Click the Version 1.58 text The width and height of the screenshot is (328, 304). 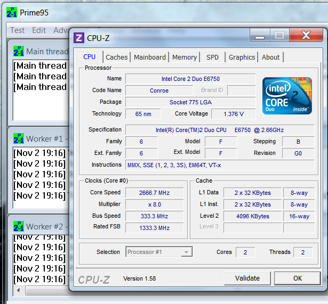click(x=139, y=278)
